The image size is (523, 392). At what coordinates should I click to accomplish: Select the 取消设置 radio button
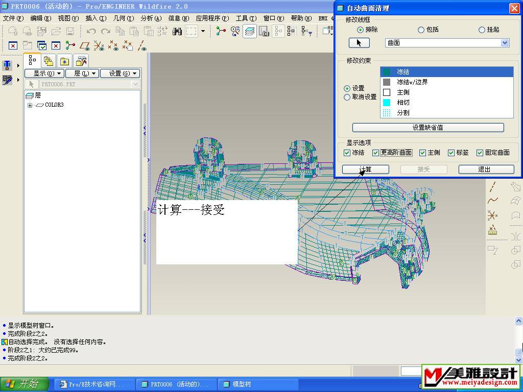click(347, 97)
